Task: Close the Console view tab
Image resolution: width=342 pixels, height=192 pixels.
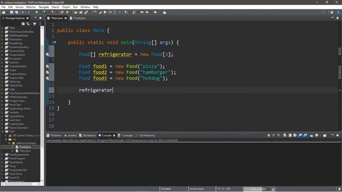Action: pyautogui.click(x=114, y=135)
